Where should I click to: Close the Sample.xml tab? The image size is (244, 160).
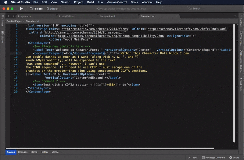tap(177, 16)
